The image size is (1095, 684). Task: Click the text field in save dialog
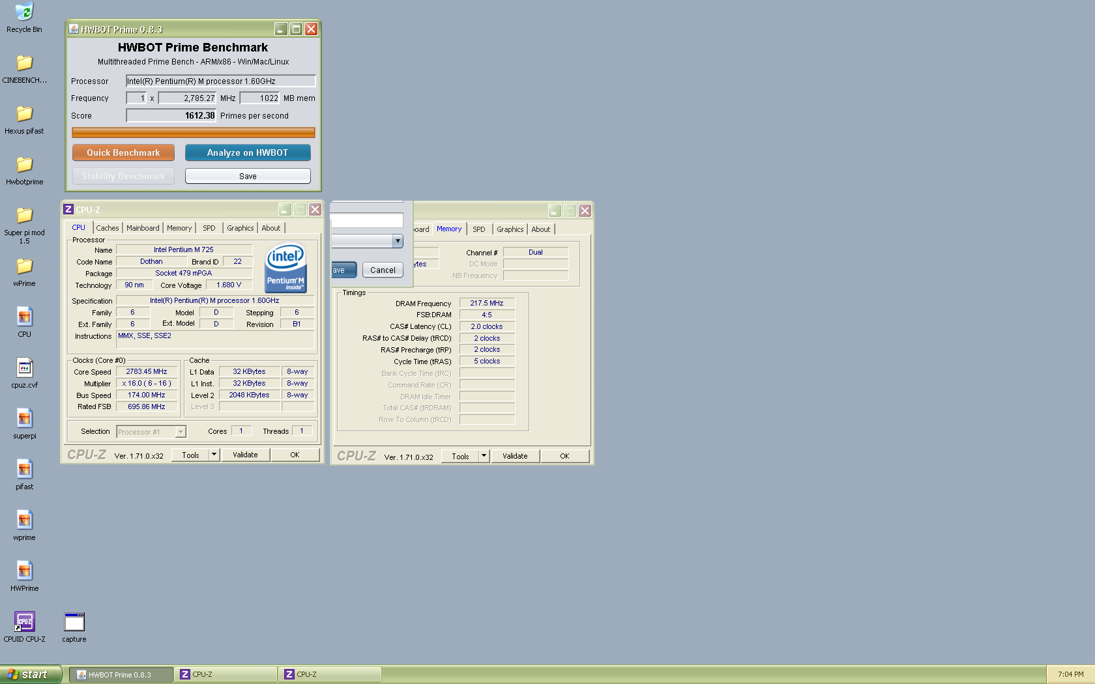pos(367,220)
